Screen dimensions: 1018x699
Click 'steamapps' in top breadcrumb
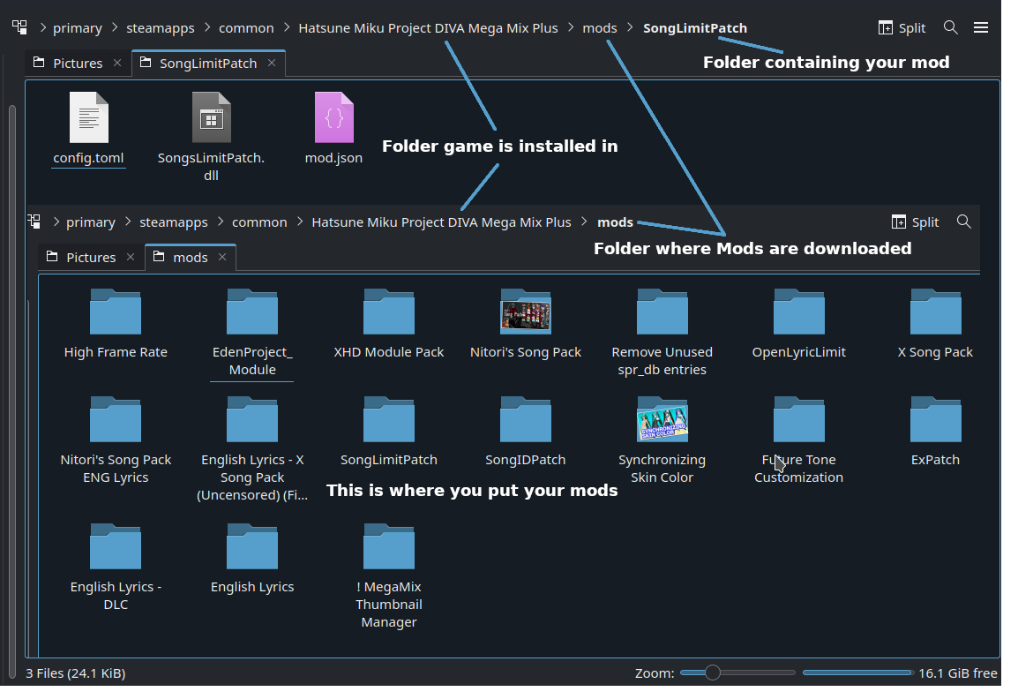point(161,28)
